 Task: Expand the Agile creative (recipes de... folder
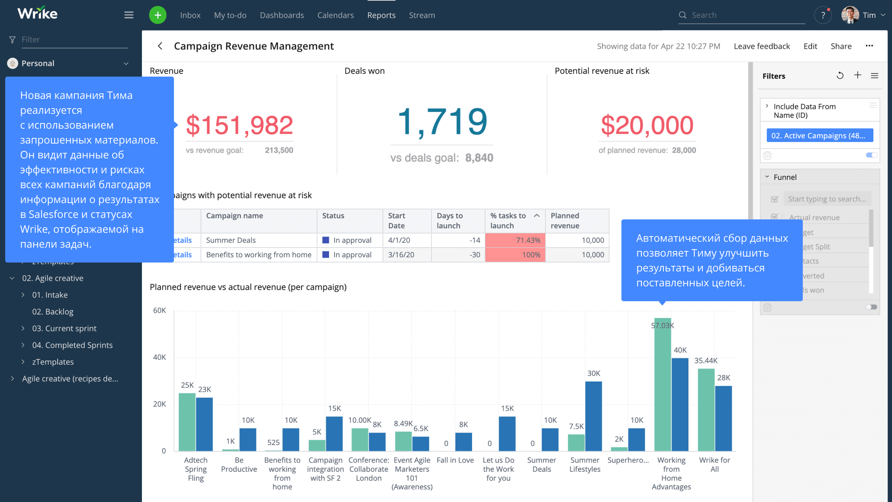pos(12,379)
